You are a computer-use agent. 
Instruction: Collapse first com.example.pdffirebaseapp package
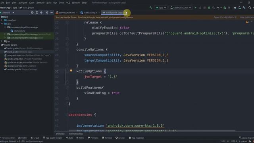click(x=5, y=27)
